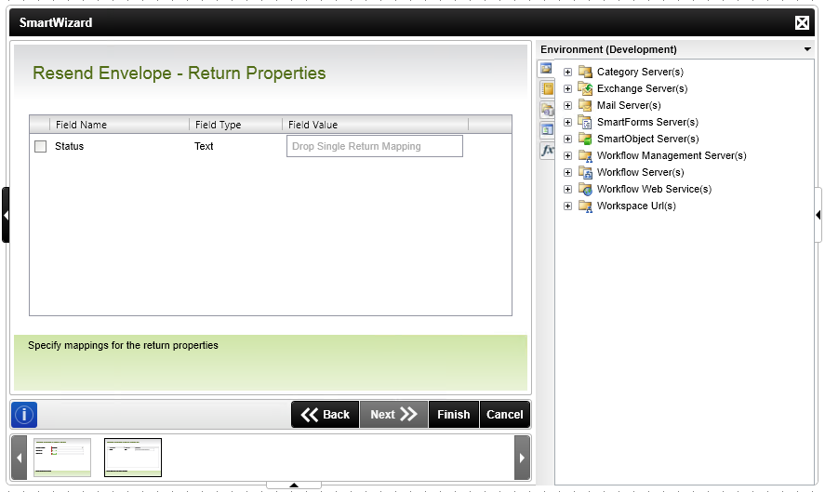This screenshot has width=825, height=492.
Task: Click the Workflow Management Server(s) folder icon
Action: tap(585, 155)
